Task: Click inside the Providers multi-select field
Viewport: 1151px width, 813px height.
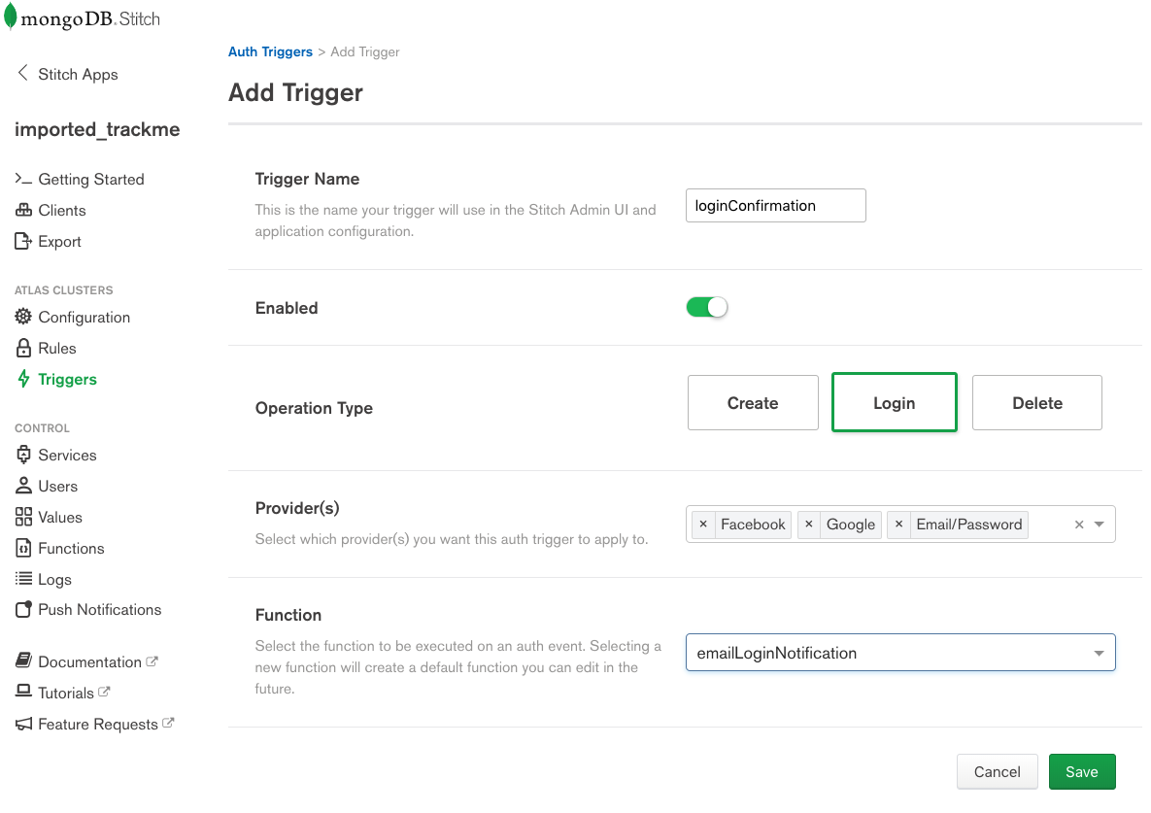Action: 900,524
